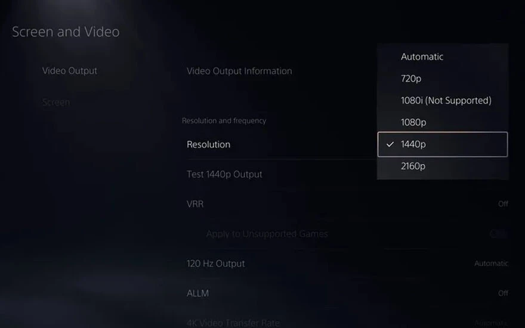Open the 120 Hz Output setting
This screenshot has width=525, height=328.
coord(215,264)
